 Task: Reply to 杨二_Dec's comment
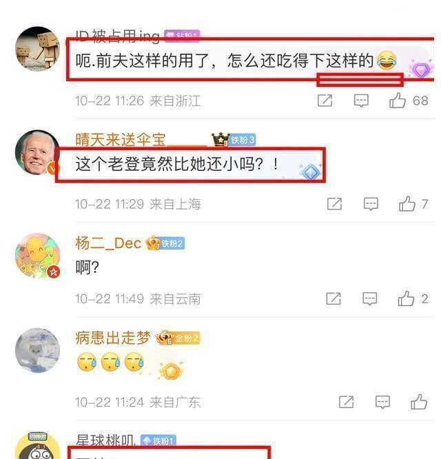click(x=370, y=298)
